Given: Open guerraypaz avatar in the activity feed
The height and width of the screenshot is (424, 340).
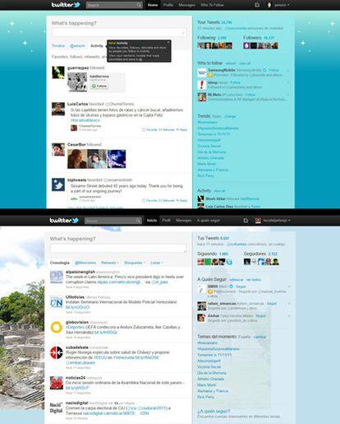Looking at the screenshot, I should pyautogui.click(x=58, y=72).
